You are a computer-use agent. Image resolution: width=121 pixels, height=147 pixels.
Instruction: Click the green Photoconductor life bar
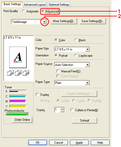click(x=17, y=114)
